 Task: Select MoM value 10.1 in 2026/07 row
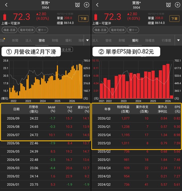click(x=52, y=135)
